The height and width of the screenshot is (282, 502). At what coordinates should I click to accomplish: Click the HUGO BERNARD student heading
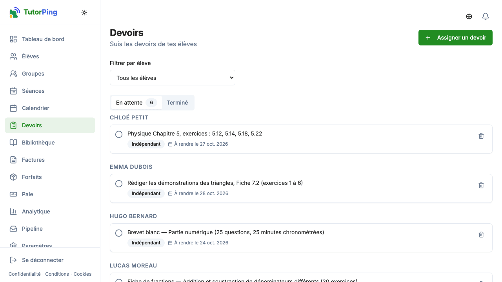pyautogui.click(x=133, y=216)
